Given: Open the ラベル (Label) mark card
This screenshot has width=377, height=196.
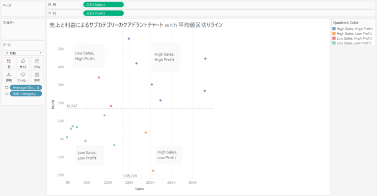Looking at the screenshot, I should (37, 63).
